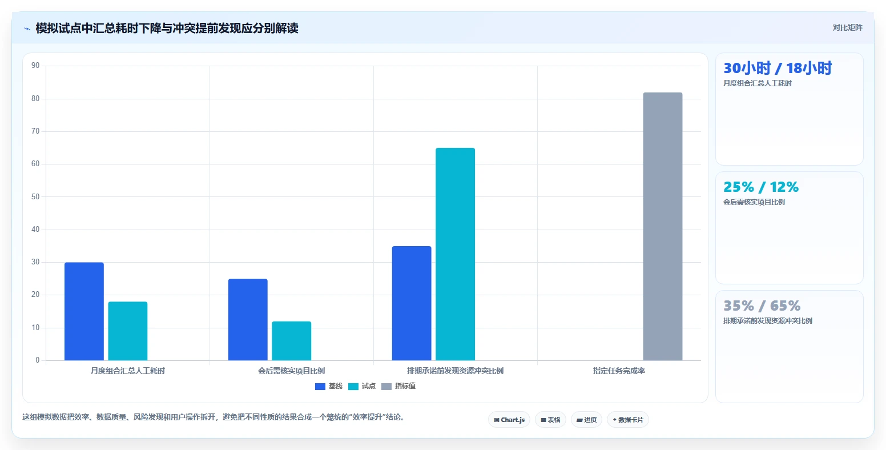Click the blue baseline bar for 月度组合汇总人工耗时
Image resolution: width=886 pixels, height=450 pixels.
[x=84, y=311]
